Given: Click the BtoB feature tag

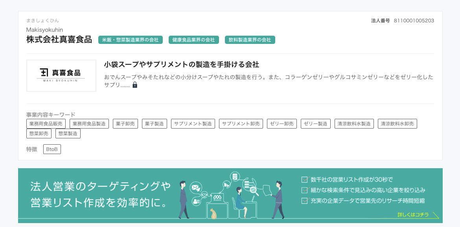Looking at the screenshot, I should click(x=52, y=149).
